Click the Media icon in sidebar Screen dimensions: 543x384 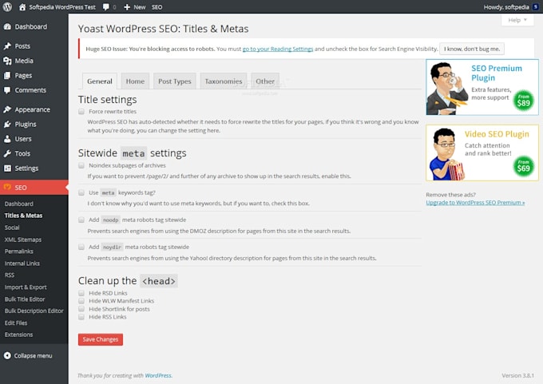coord(7,61)
